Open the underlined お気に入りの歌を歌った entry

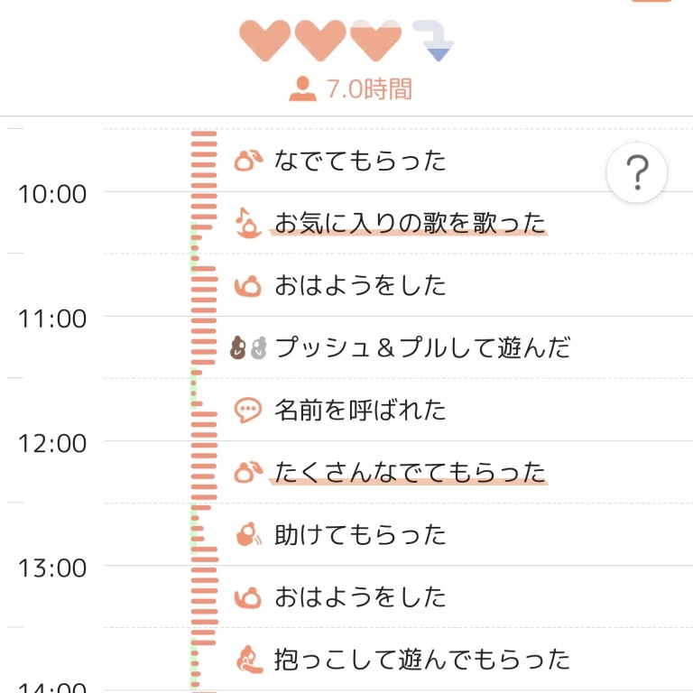click(x=410, y=222)
